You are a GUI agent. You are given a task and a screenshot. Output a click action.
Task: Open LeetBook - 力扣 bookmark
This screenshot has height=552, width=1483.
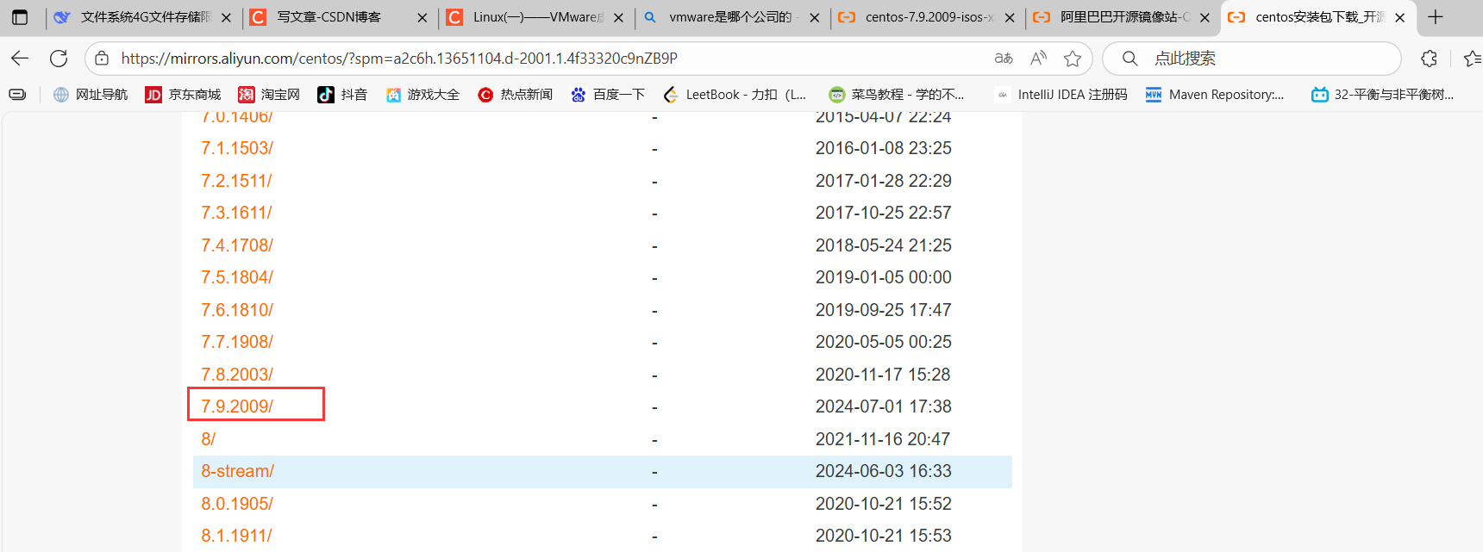click(x=735, y=95)
